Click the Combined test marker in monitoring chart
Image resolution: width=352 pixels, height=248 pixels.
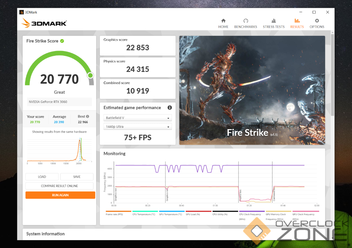point(274,195)
